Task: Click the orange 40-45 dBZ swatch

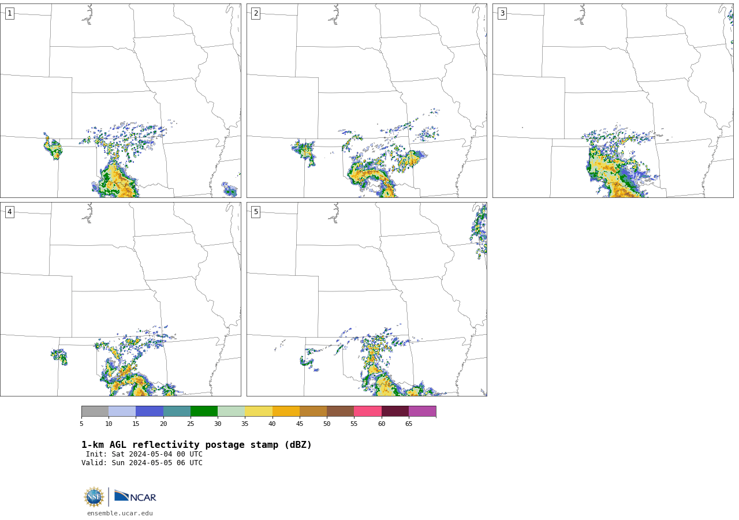Action: click(x=286, y=411)
